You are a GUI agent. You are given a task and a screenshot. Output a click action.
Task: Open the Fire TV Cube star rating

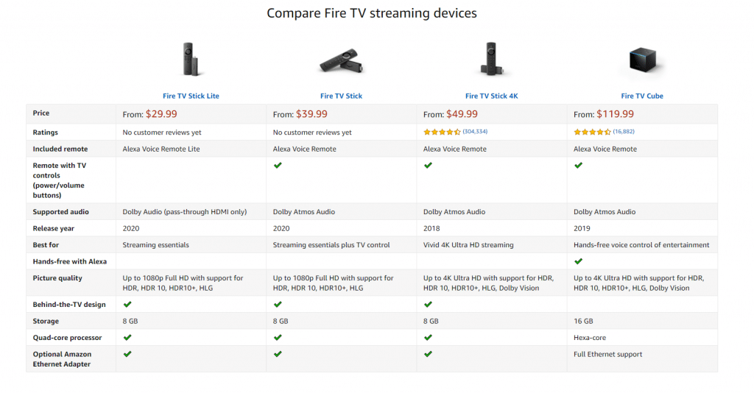coord(593,132)
